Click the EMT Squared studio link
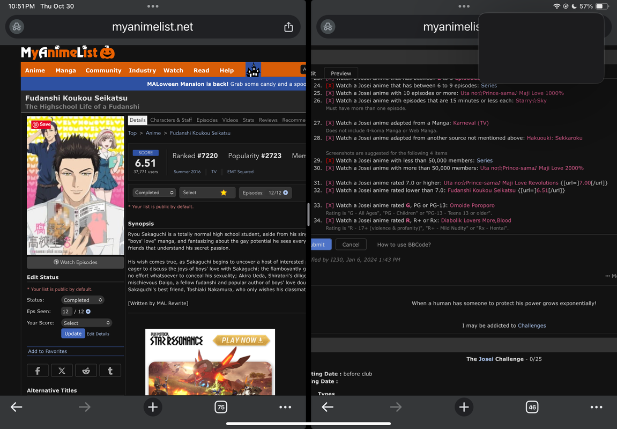Viewport: 617px width, 429px height. coord(240,172)
